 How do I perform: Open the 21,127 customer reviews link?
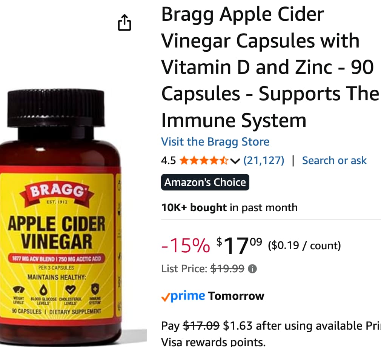point(264,161)
